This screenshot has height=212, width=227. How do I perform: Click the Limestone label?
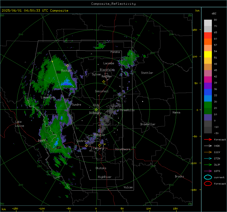48,97
